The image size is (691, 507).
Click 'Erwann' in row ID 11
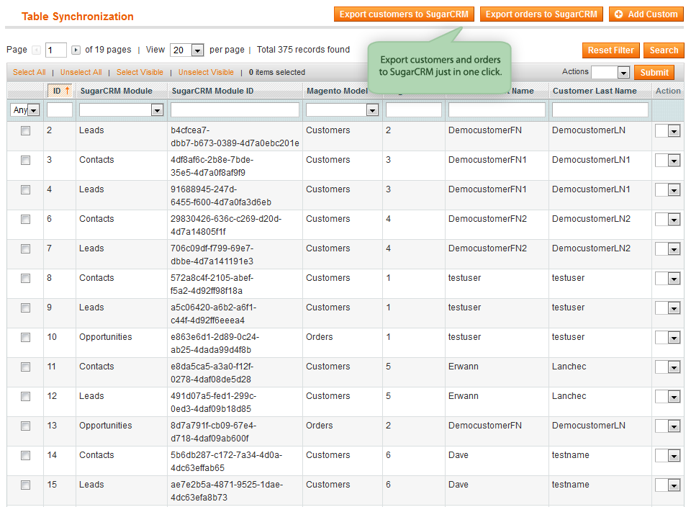coord(463,367)
